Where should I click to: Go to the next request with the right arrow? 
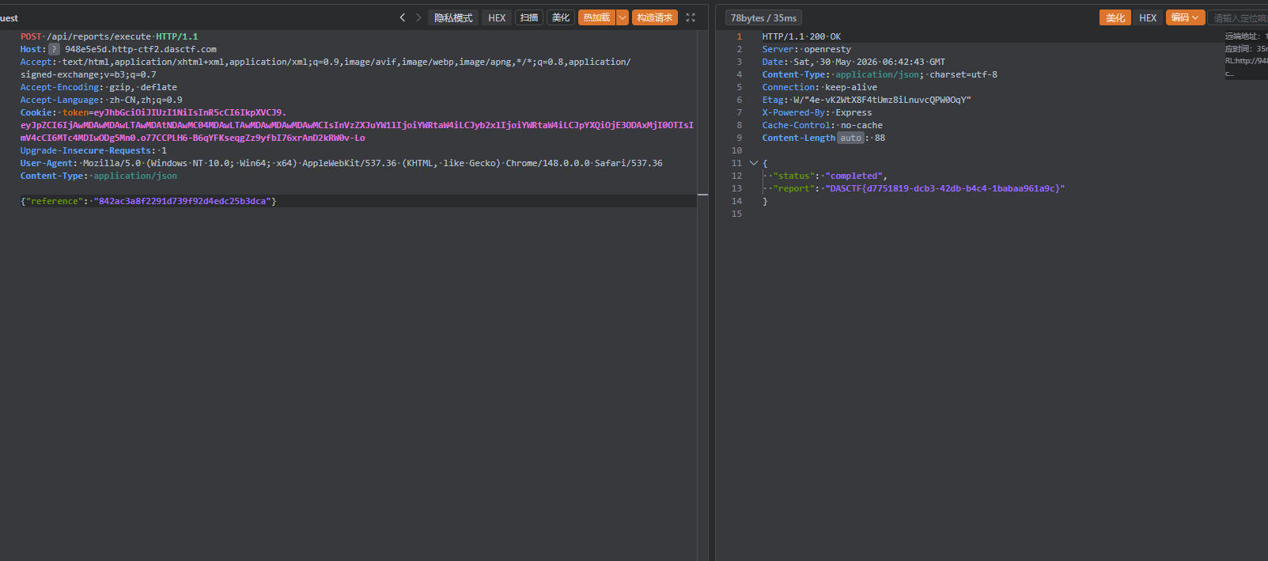418,17
